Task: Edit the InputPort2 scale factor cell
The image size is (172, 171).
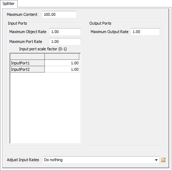Action: pos(62,69)
